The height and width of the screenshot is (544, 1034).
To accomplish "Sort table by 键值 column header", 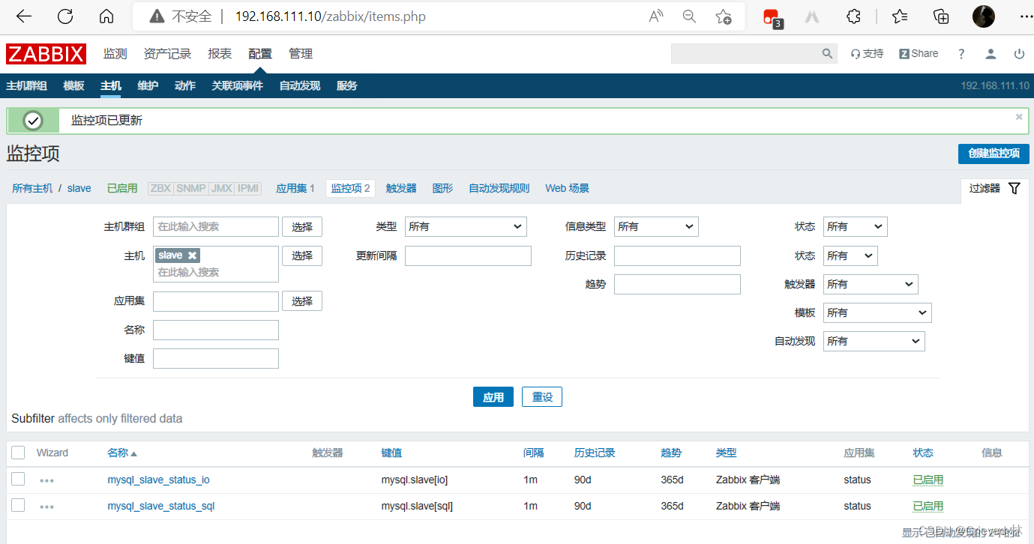I will click(391, 453).
